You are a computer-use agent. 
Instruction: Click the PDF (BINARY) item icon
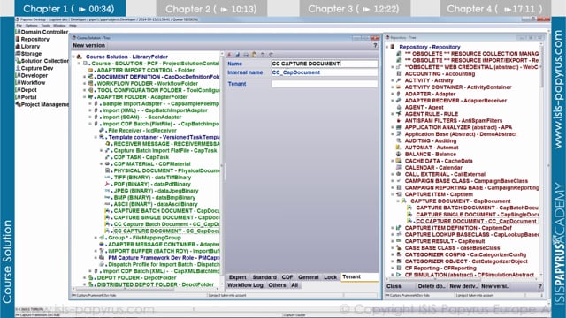(107, 184)
